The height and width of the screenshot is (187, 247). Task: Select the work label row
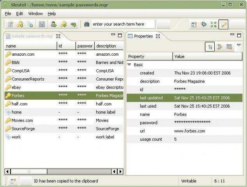coord(64,137)
